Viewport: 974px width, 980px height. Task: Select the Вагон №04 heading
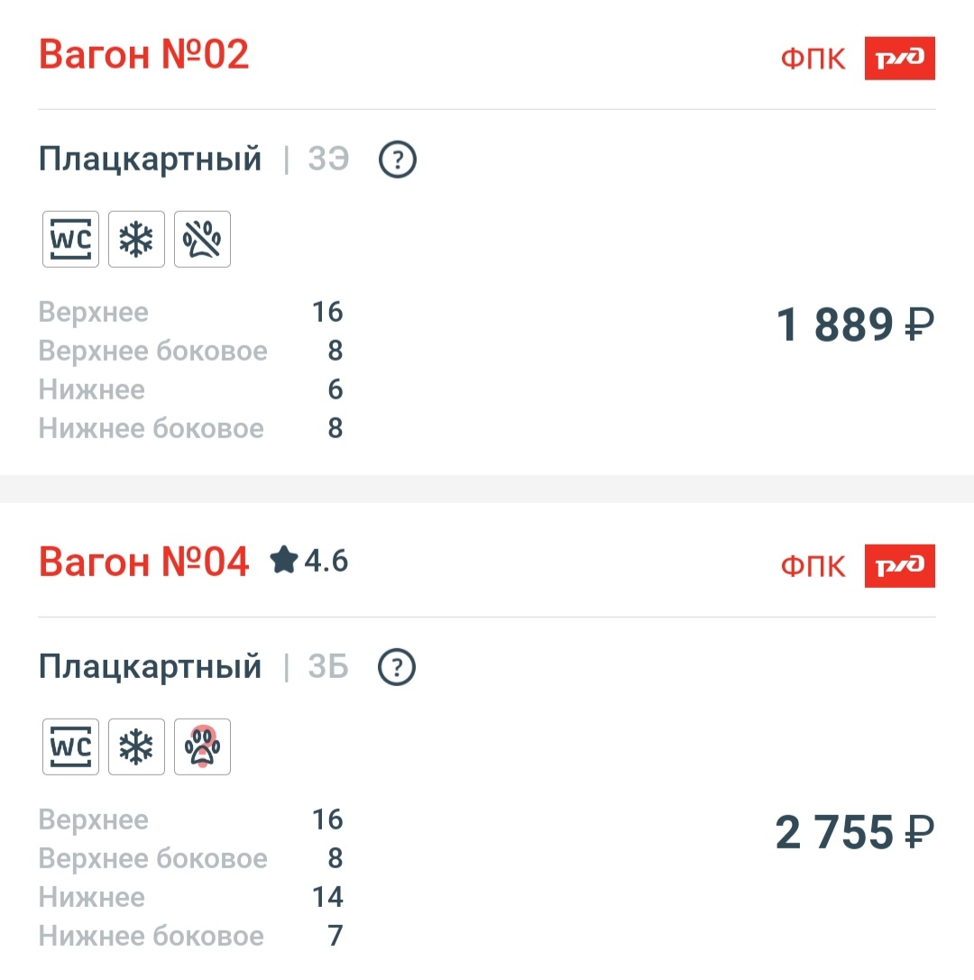coord(143,563)
